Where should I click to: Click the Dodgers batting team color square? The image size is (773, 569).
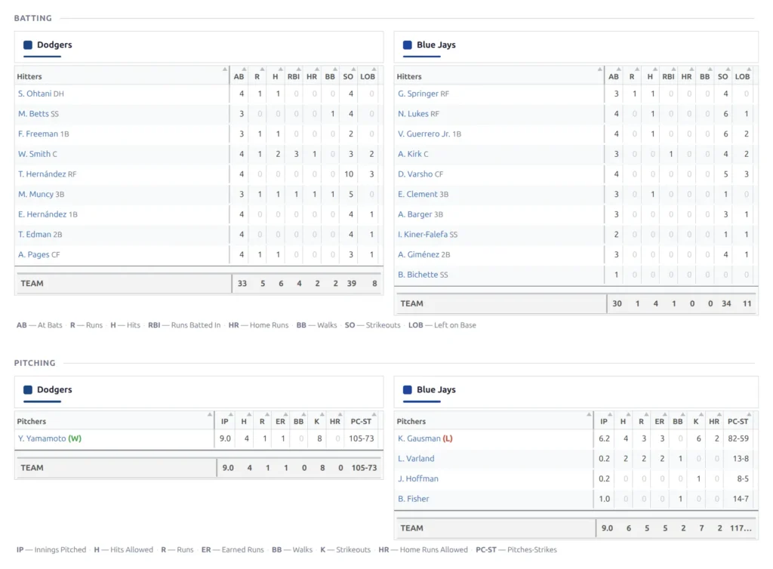[x=28, y=45]
